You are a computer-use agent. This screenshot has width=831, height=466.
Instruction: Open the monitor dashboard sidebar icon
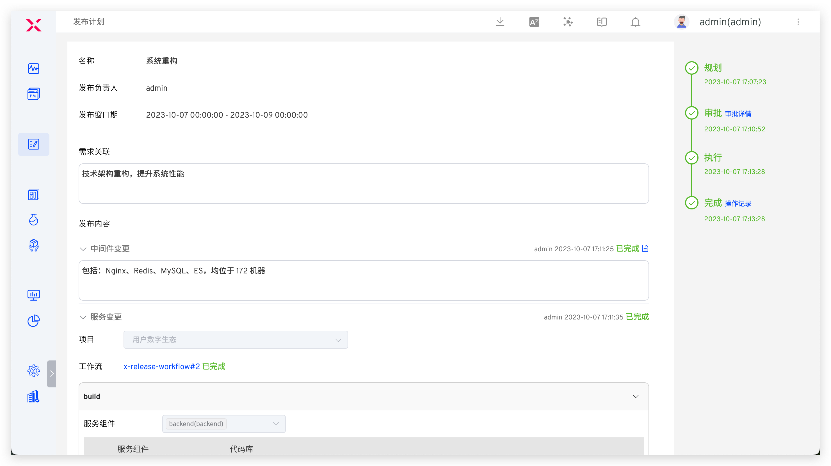pyautogui.click(x=34, y=295)
